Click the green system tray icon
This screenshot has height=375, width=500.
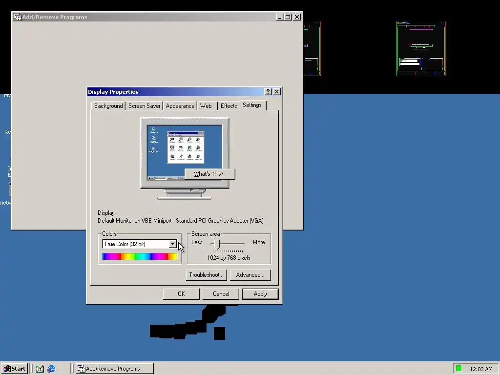(x=459, y=369)
